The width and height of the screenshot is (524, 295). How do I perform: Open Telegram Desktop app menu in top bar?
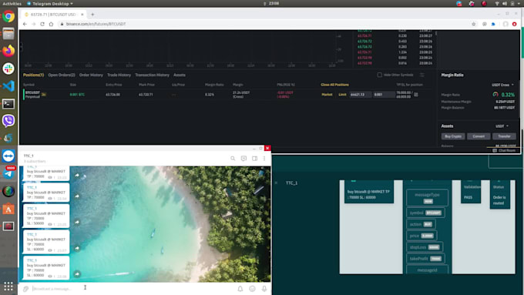click(50, 4)
